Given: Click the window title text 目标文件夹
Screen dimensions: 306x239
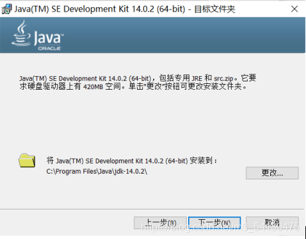Looking at the screenshot, I should pyautogui.click(x=214, y=9).
